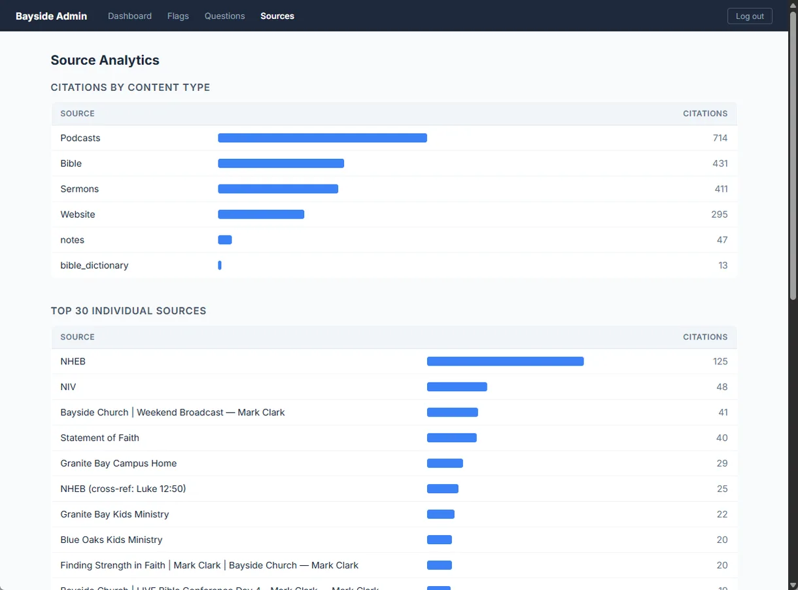Select the Sermons row label
This screenshot has height=590, width=798.
coord(79,189)
